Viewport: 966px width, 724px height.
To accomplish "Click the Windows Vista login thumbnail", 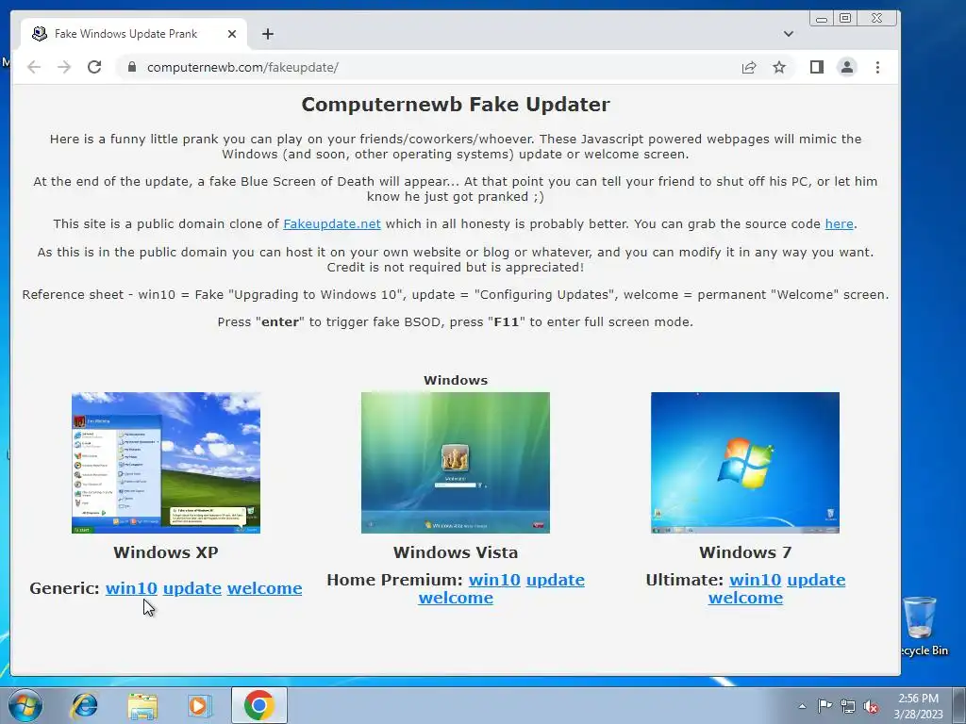I will click(x=456, y=463).
